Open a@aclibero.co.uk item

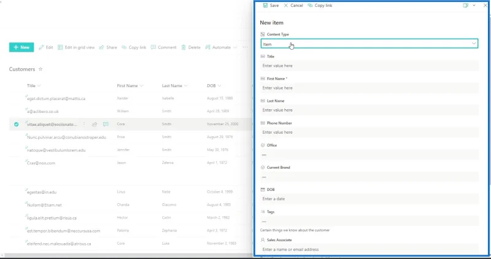pyautogui.click(x=43, y=112)
